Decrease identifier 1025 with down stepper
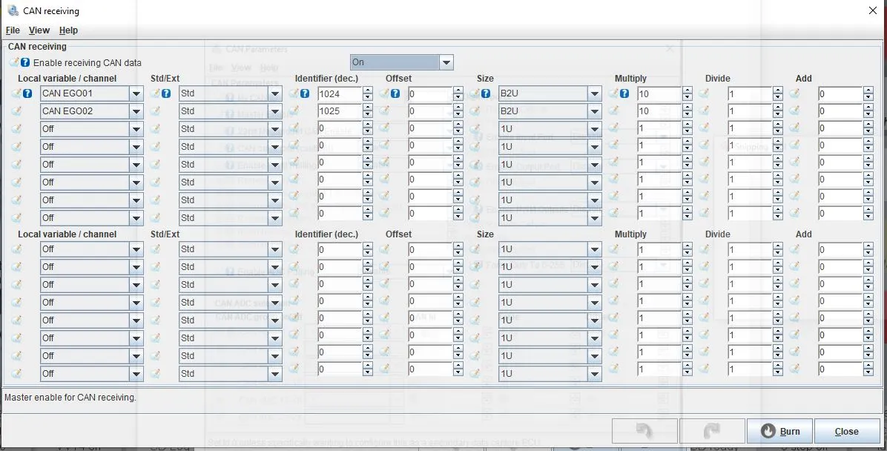The width and height of the screenshot is (887, 451). 368,115
